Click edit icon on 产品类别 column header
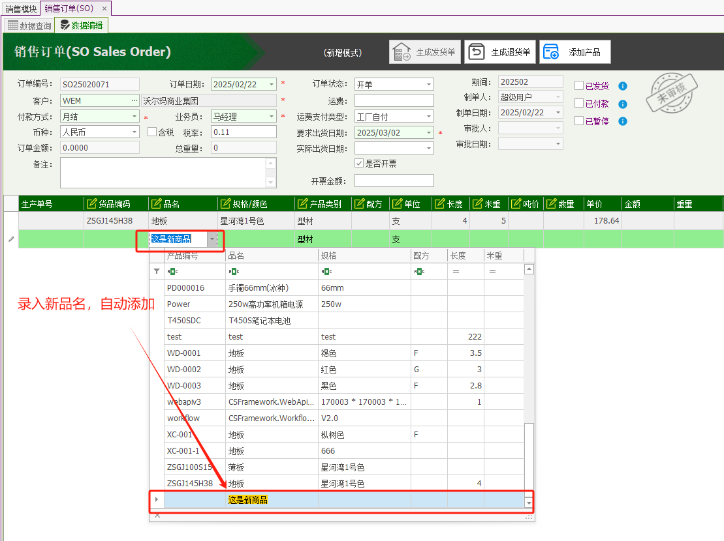This screenshot has height=541, width=724. (302, 203)
